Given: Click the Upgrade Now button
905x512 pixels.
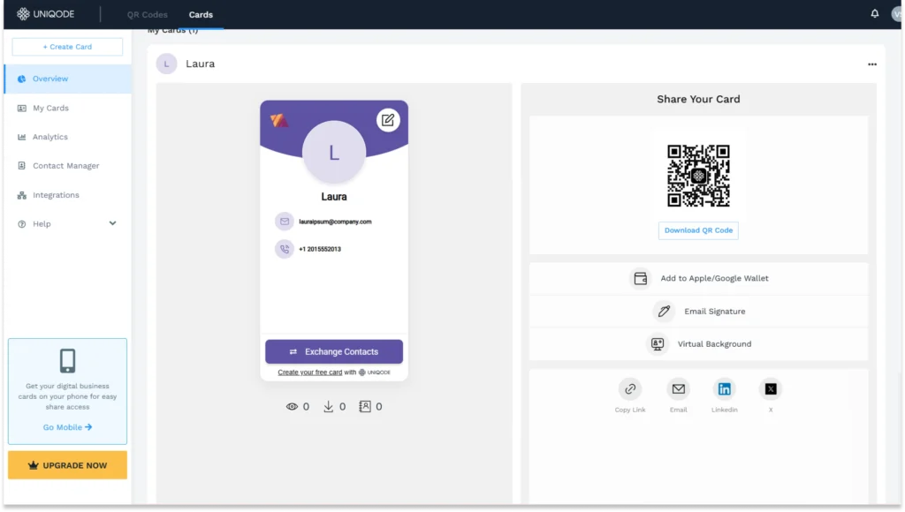Looking at the screenshot, I should pos(67,464).
